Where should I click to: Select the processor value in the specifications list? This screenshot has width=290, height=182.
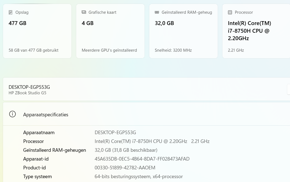(152, 141)
